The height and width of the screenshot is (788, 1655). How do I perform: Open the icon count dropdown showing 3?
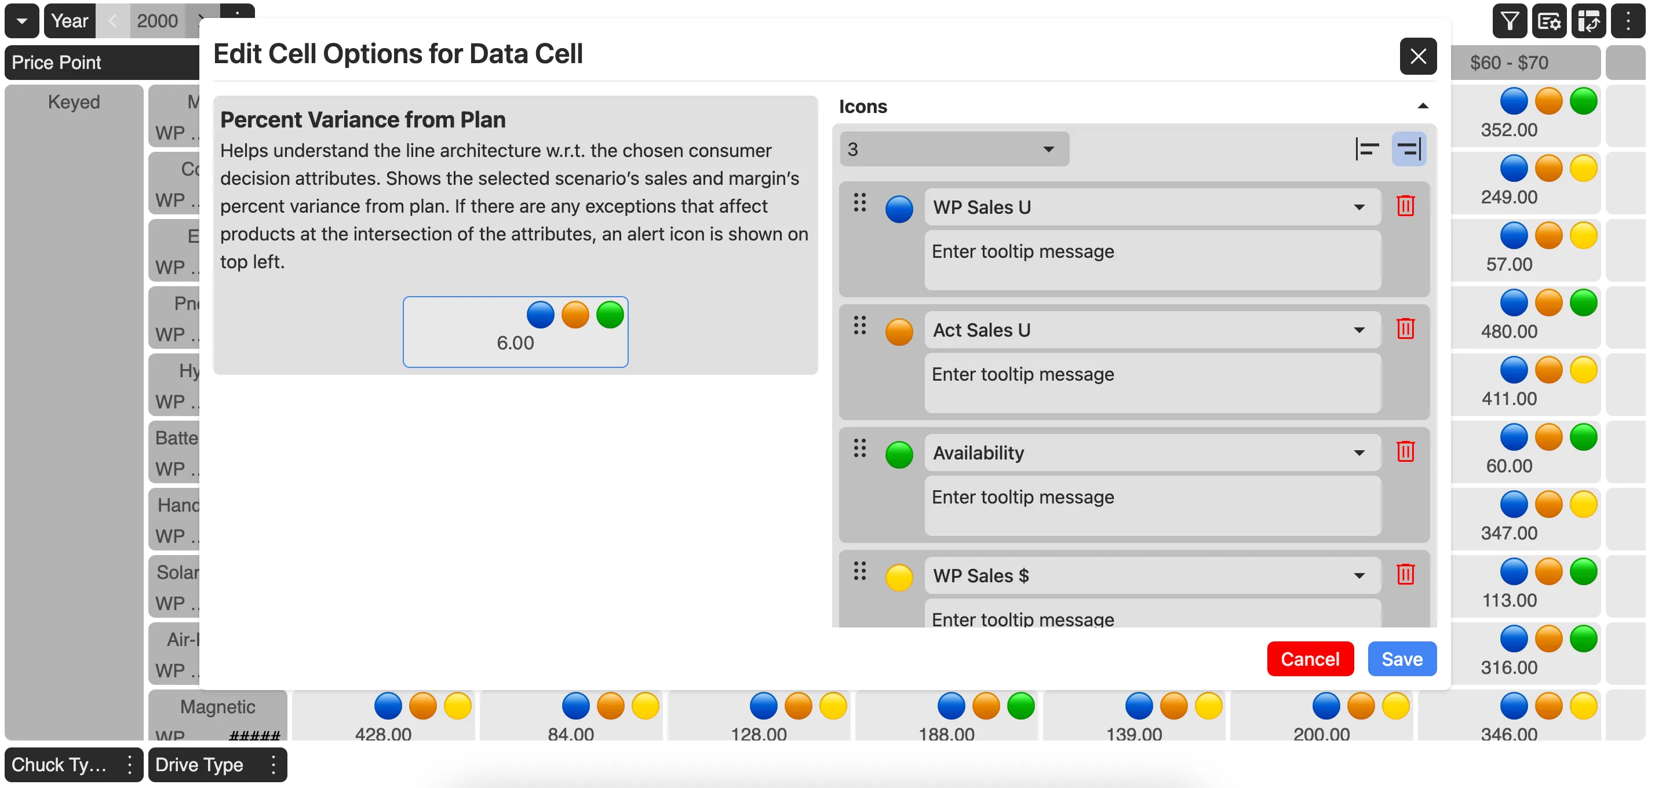pos(953,149)
